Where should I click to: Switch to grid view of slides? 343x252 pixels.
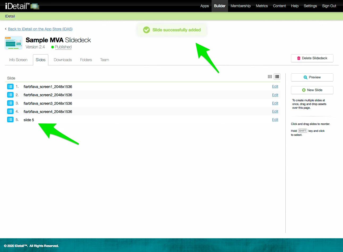click(x=270, y=77)
